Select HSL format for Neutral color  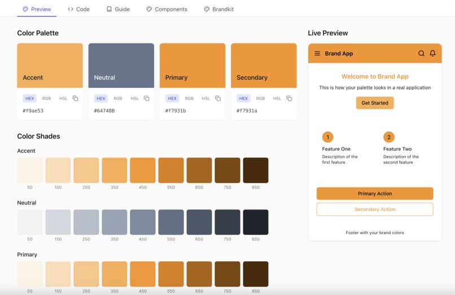[134, 99]
